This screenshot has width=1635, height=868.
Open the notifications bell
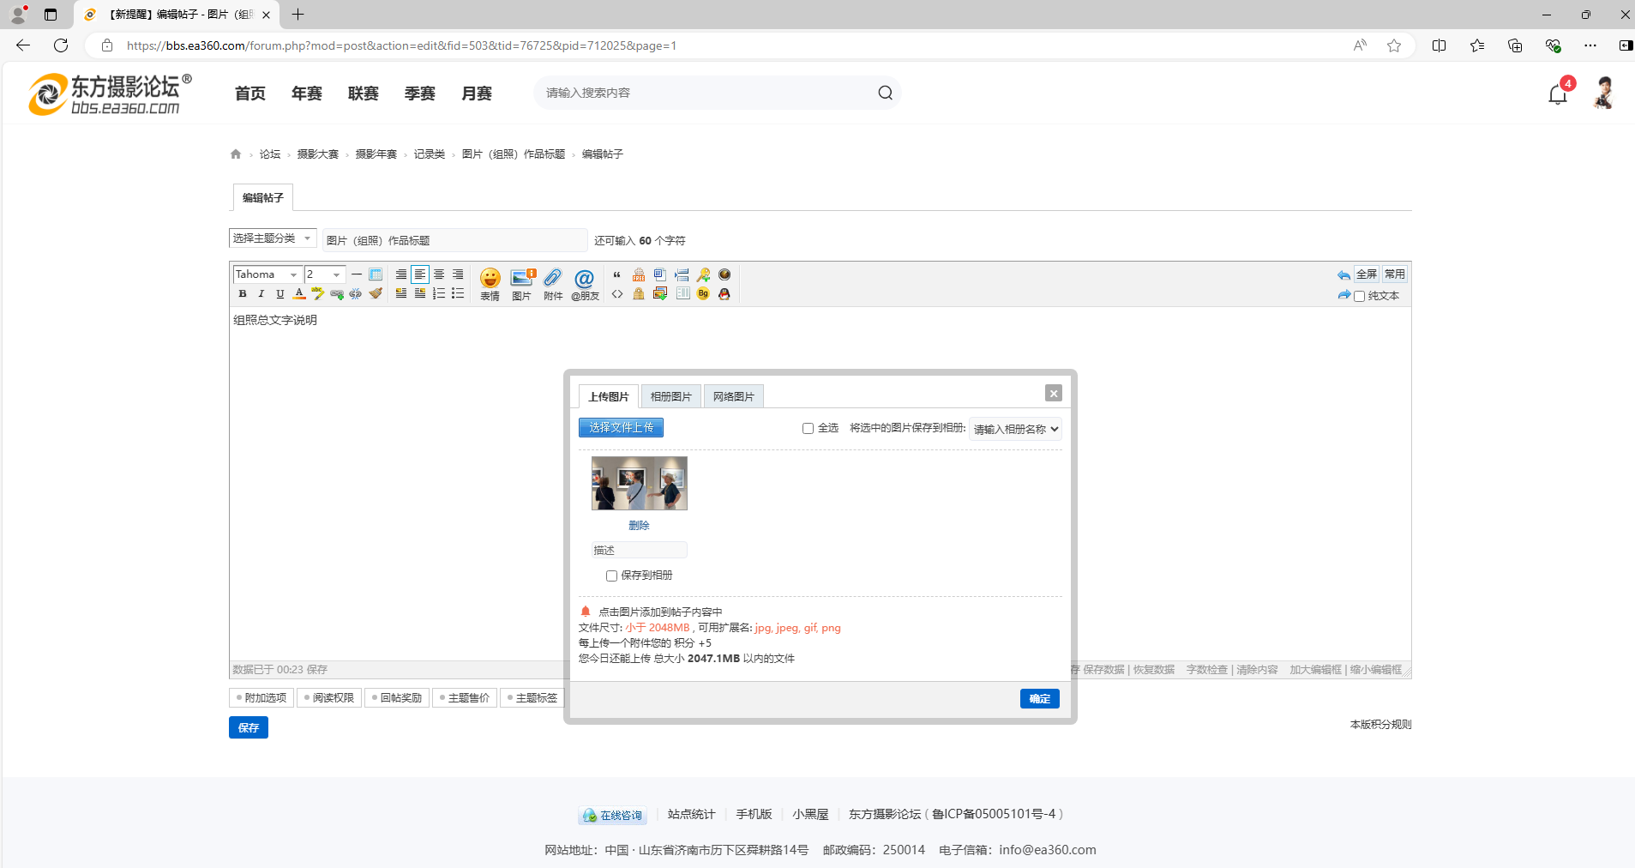1557,93
